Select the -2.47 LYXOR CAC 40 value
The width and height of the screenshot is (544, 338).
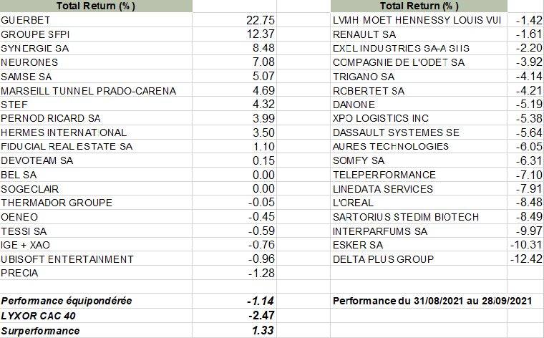point(261,316)
